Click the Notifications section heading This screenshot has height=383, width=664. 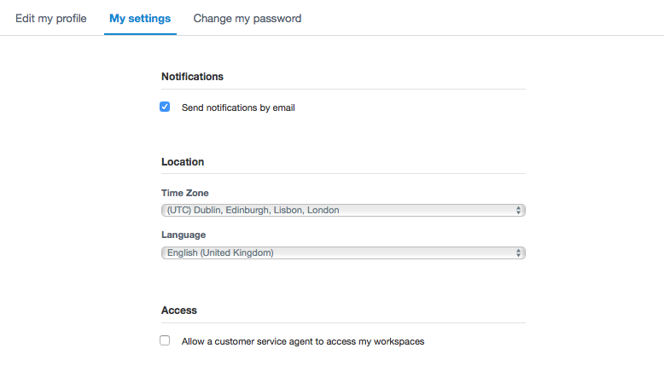pos(192,77)
